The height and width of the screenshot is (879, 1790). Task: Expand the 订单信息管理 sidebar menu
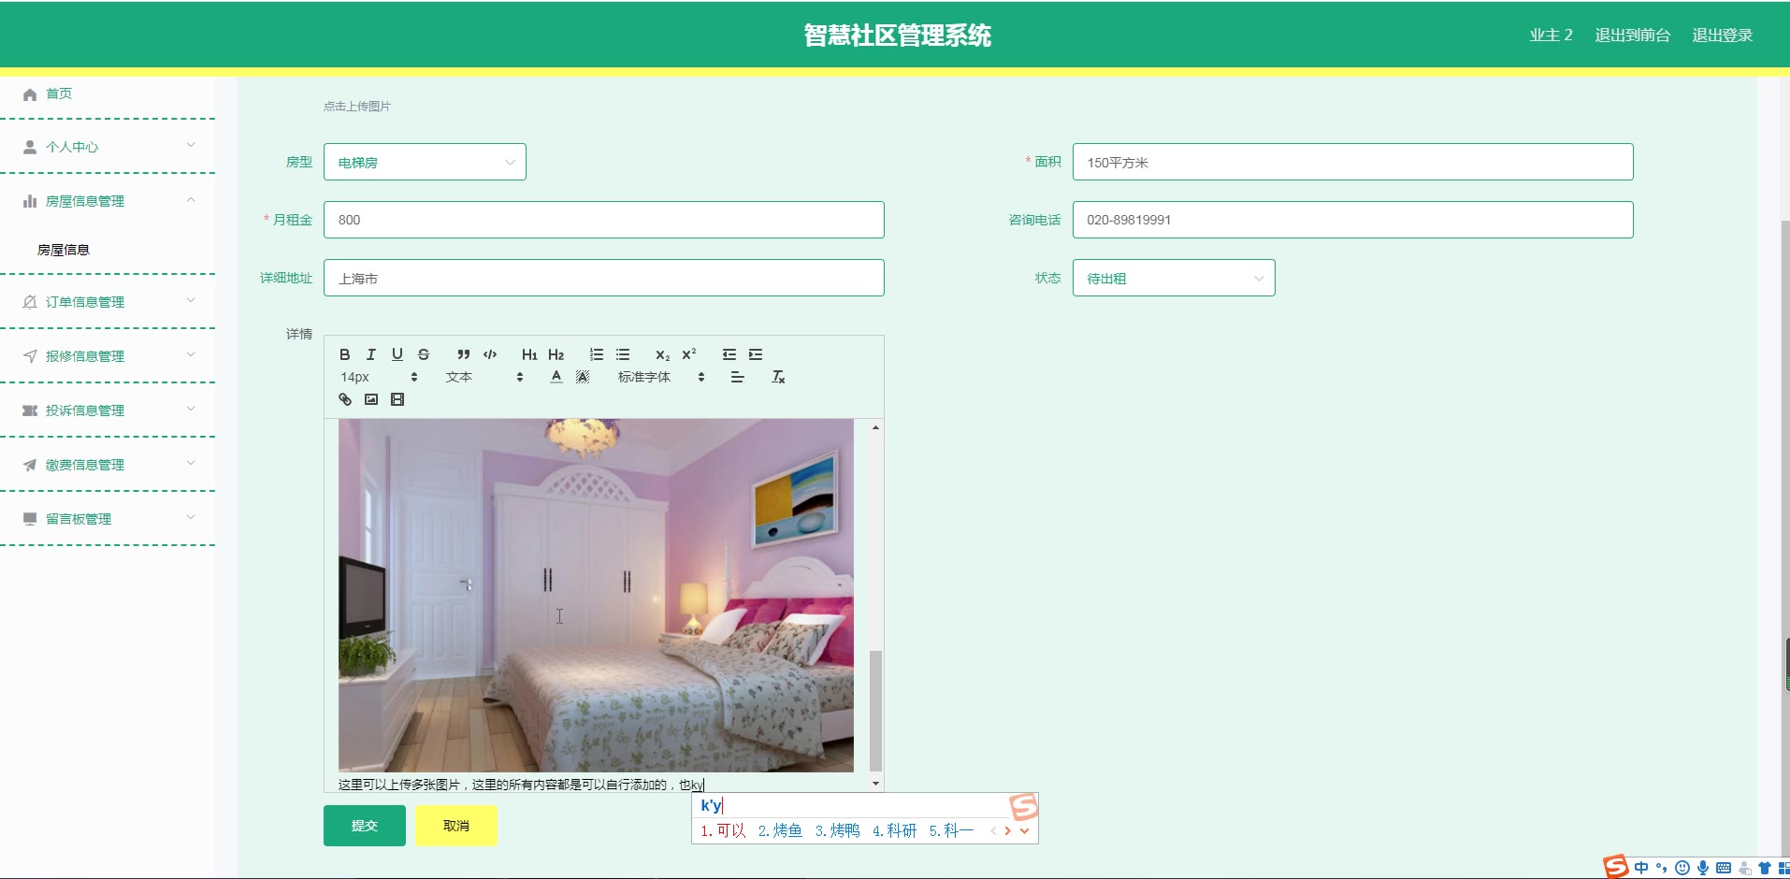point(108,302)
